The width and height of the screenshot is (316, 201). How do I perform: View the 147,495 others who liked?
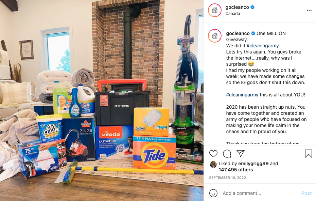coord(235,170)
